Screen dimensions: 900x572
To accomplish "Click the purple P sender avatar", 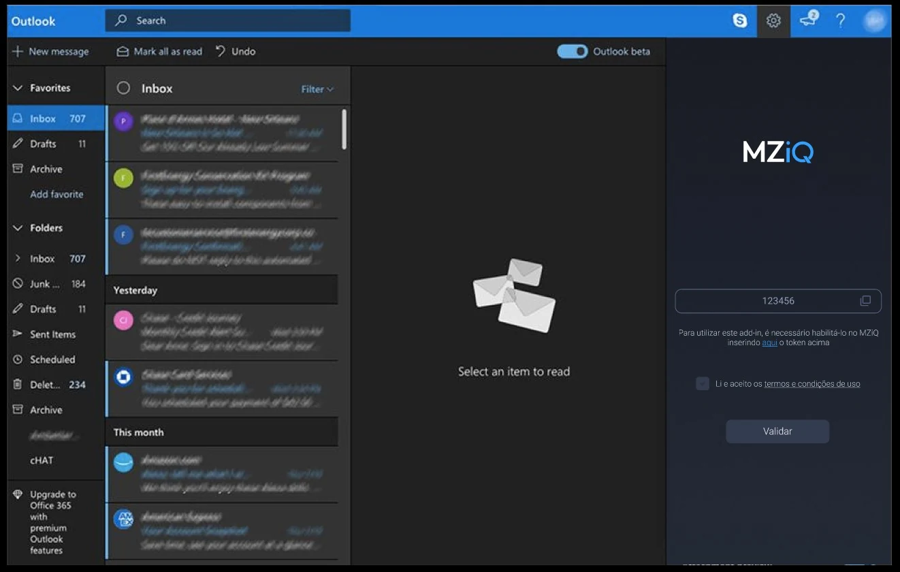I will pyautogui.click(x=123, y=122).
